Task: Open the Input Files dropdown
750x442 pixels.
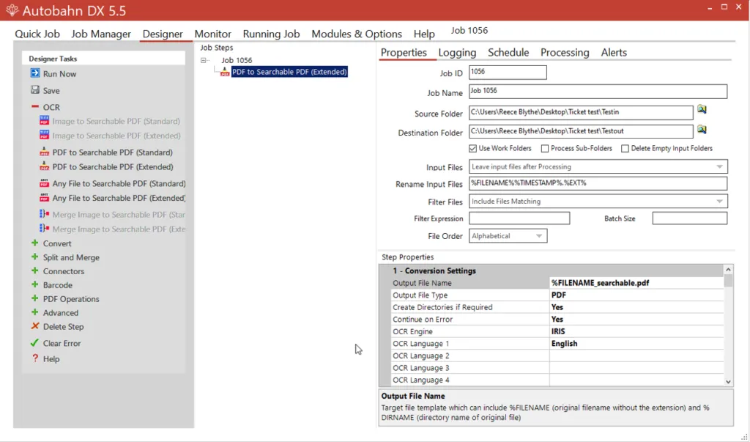Action: [x=719, y=167]
